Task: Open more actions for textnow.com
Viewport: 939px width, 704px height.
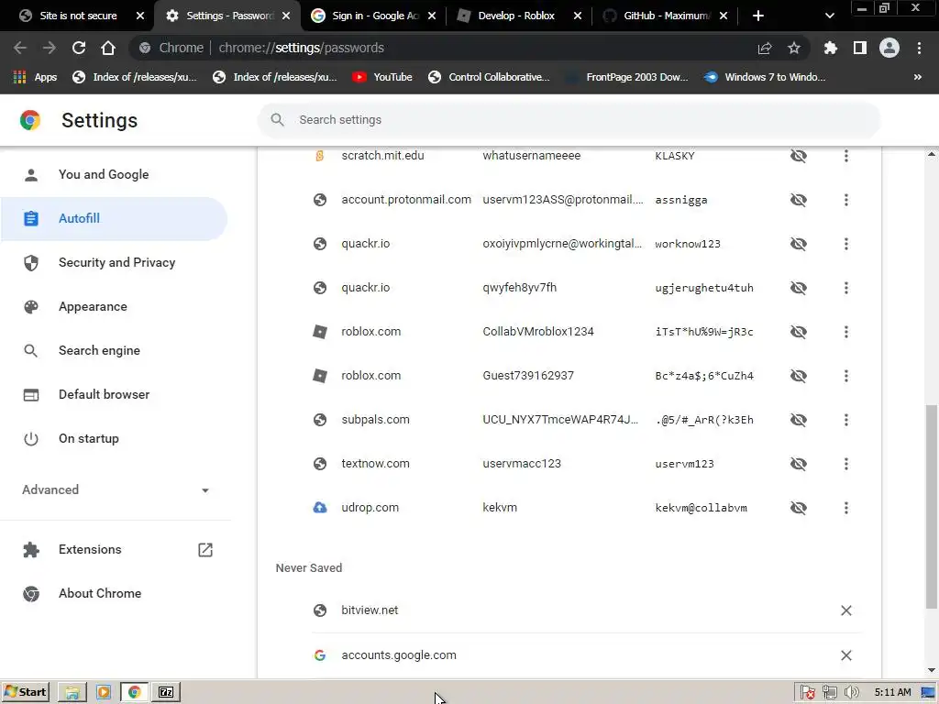Action: 845,463
